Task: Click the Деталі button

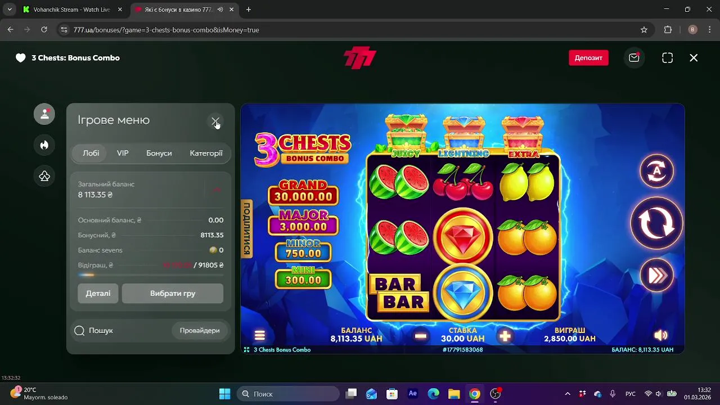Action: [98, 294]
